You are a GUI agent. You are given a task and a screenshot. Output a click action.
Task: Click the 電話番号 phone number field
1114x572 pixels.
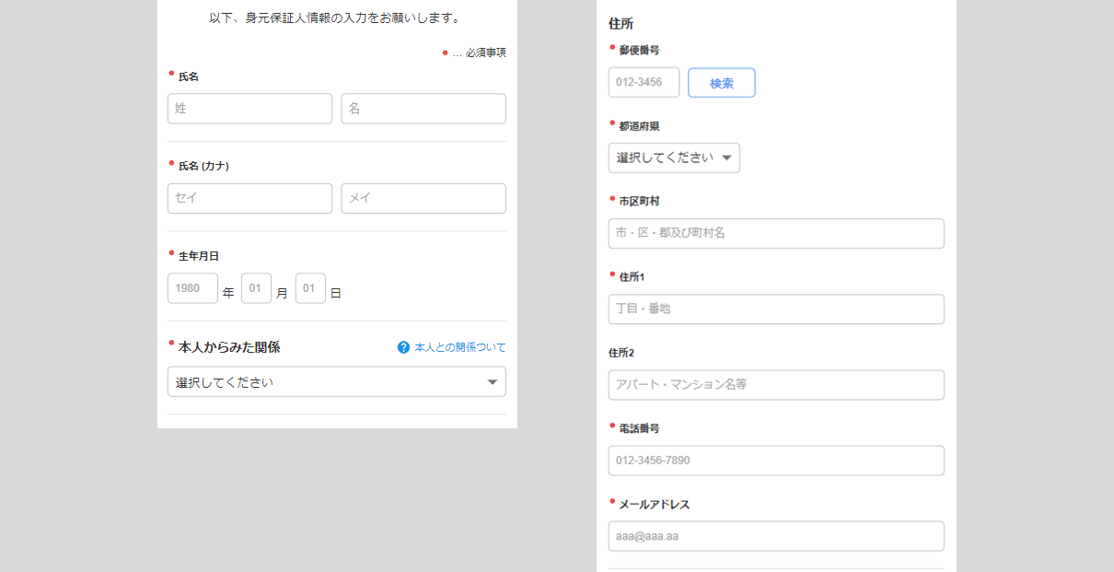pos(776,461)
